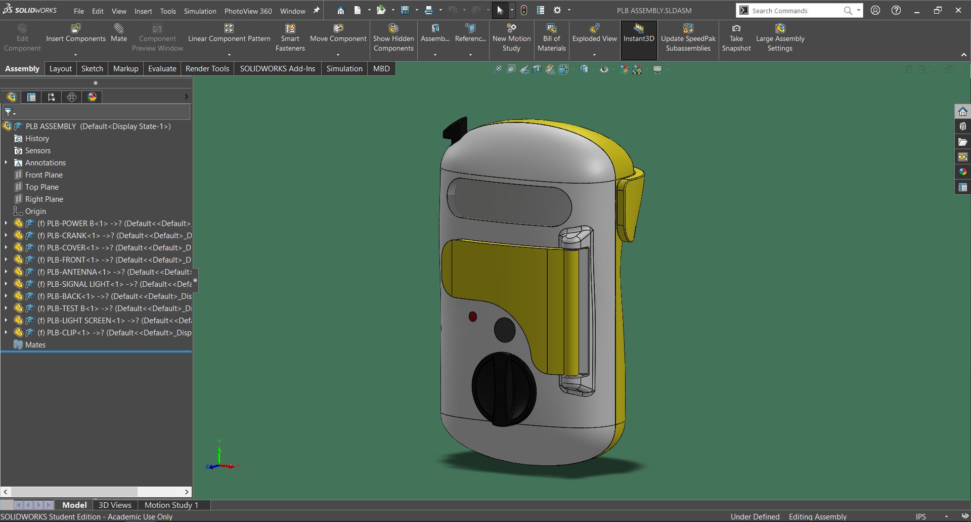Select Move Component tool
971x522 pixels.
[338, 33]
